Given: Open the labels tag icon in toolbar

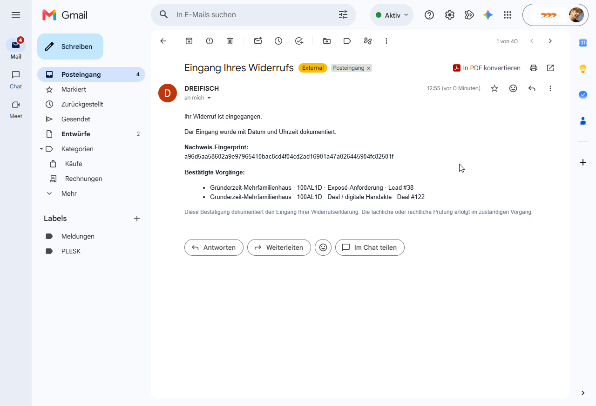Looking at the screenshot, I should [347, 41].
